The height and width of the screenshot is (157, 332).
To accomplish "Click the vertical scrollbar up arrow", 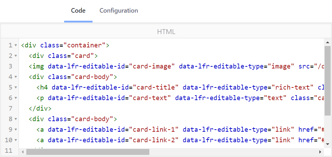I will click(x=327, y=42).
